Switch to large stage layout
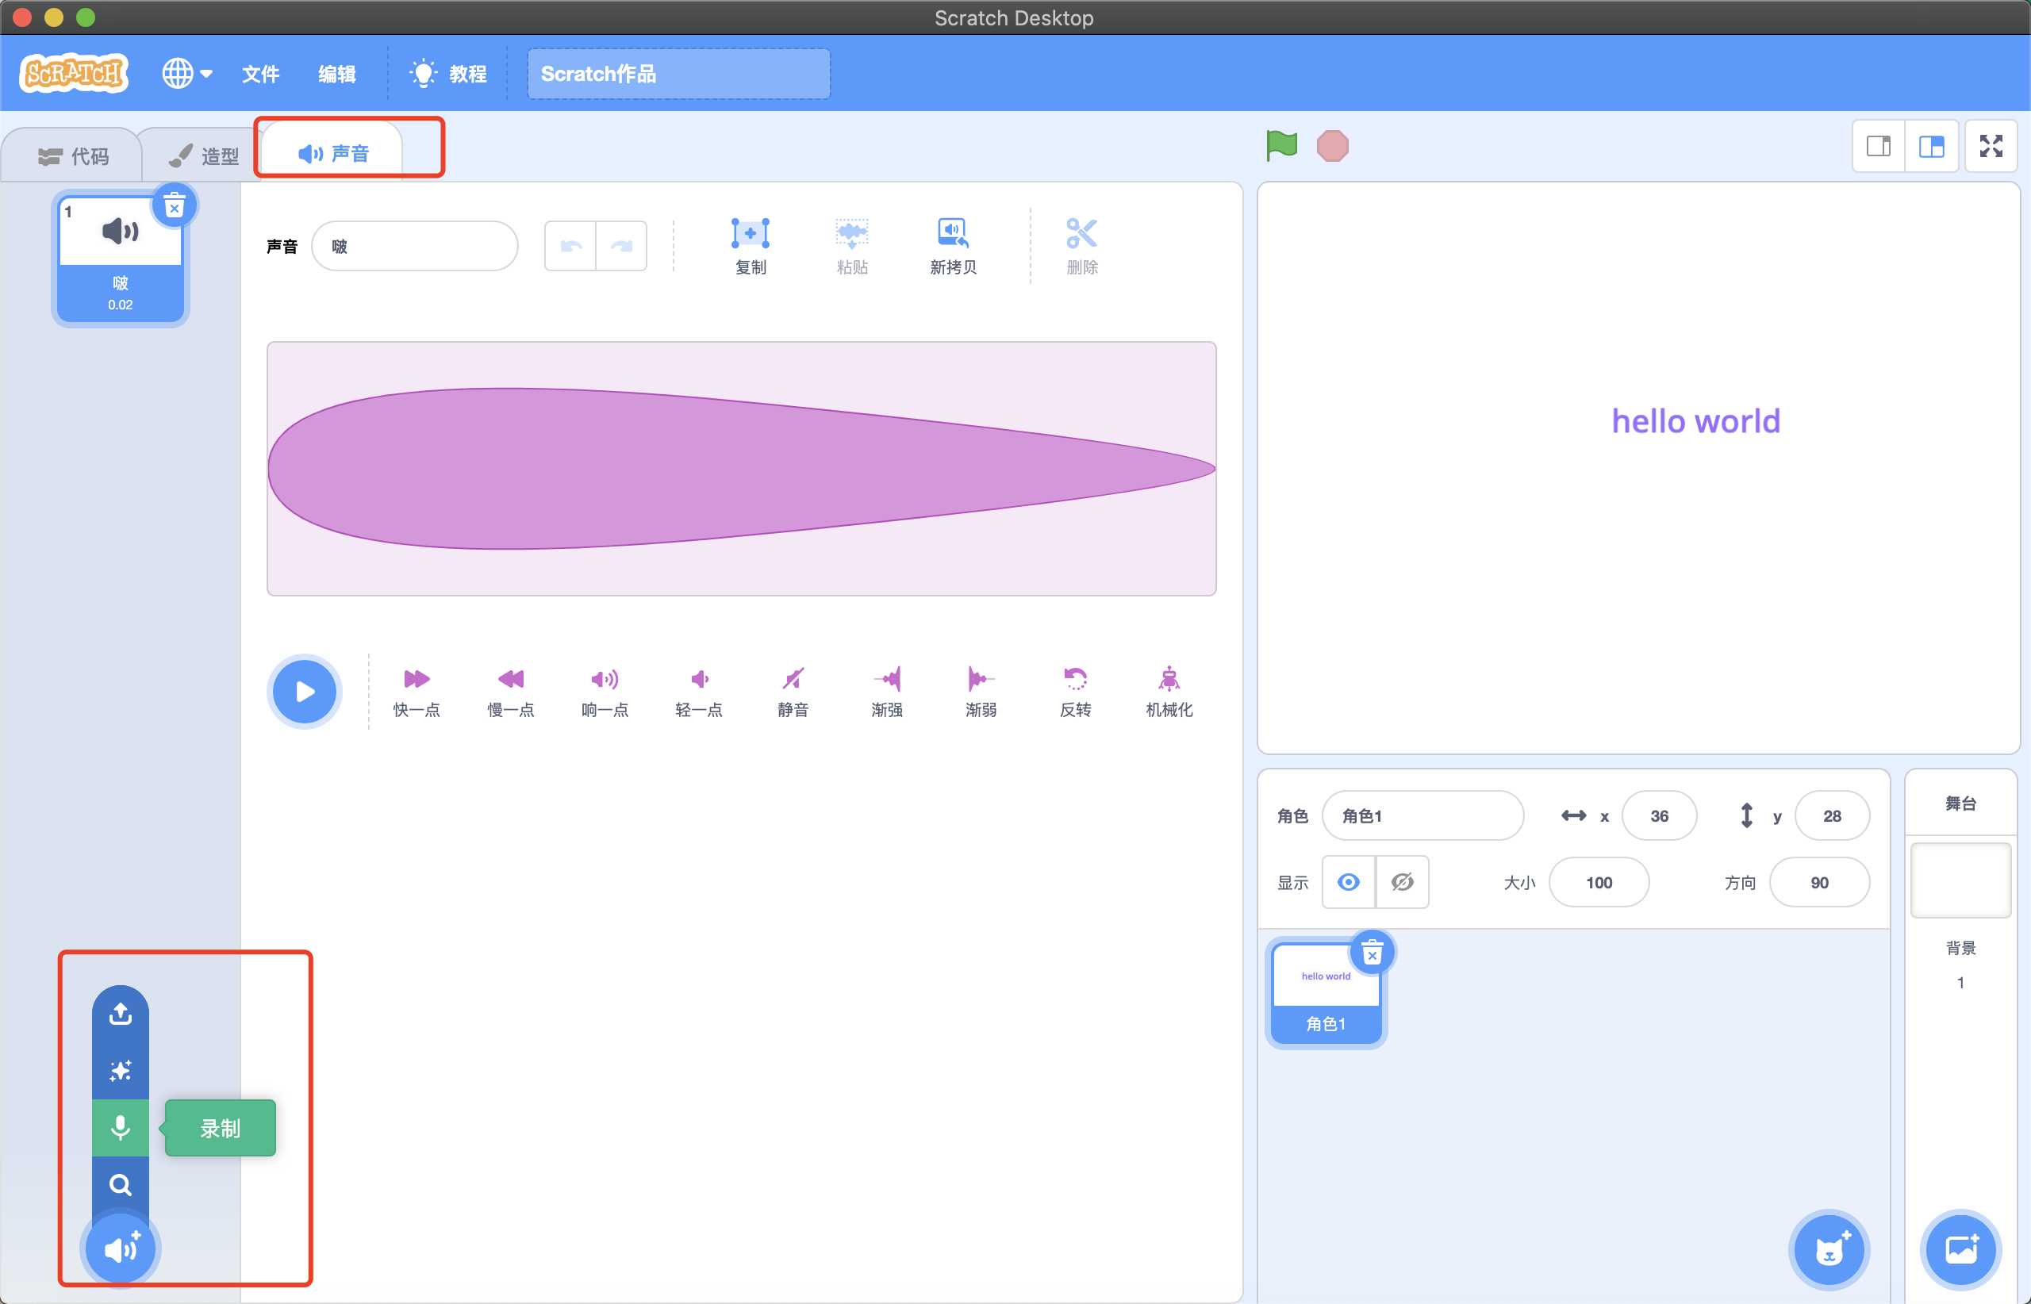2031x1304 pixels. (1931, 147)
